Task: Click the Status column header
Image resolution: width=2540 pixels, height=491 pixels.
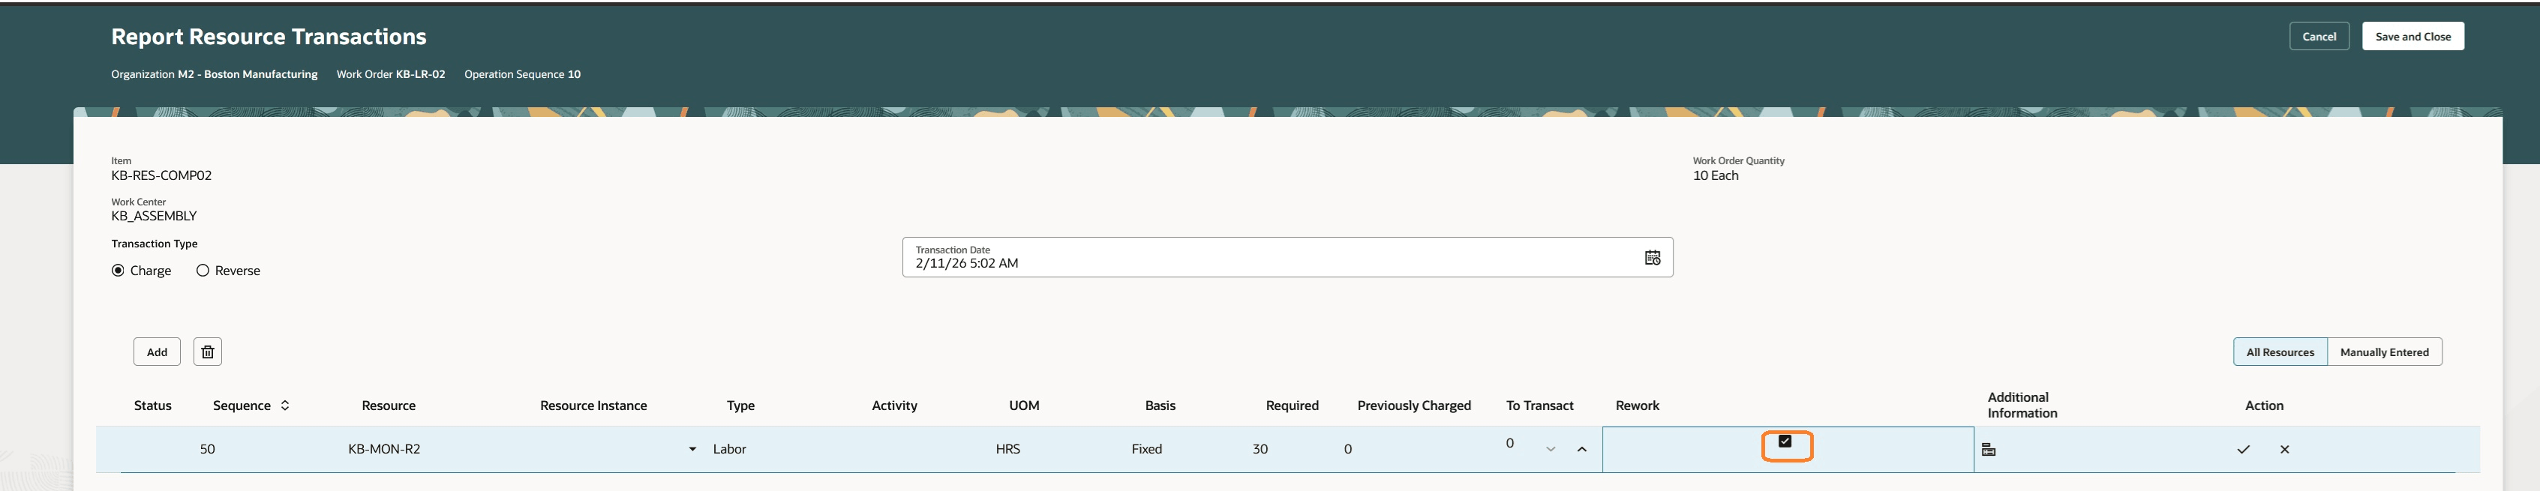Action: tap(153, 406)
